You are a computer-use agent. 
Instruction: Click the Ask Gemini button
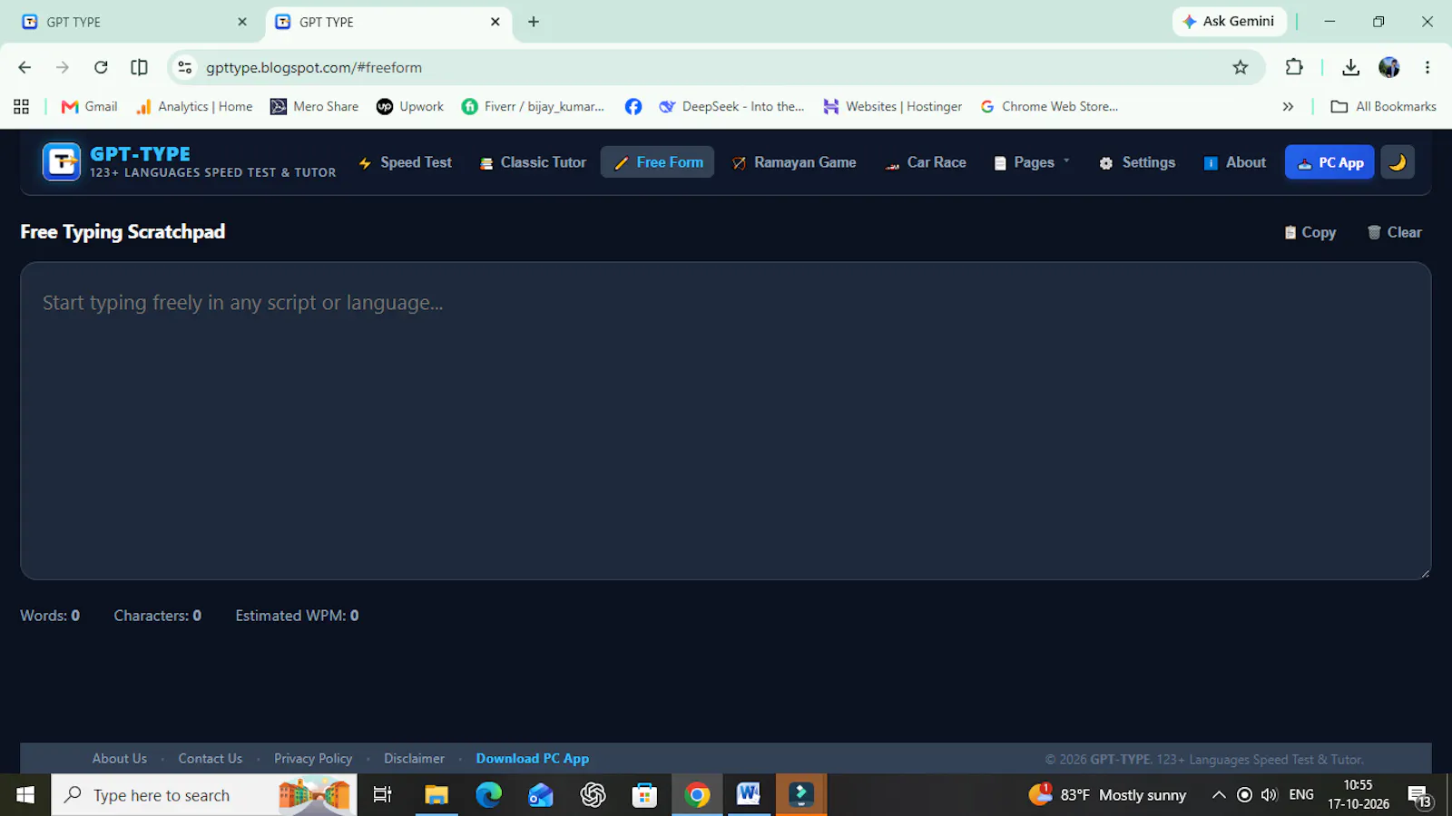click(x=1230, y=21)
